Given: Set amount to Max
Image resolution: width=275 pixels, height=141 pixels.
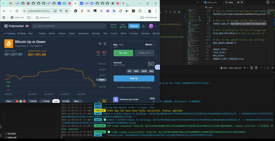Looking at the screenshot, I should (x=151, y=71).
